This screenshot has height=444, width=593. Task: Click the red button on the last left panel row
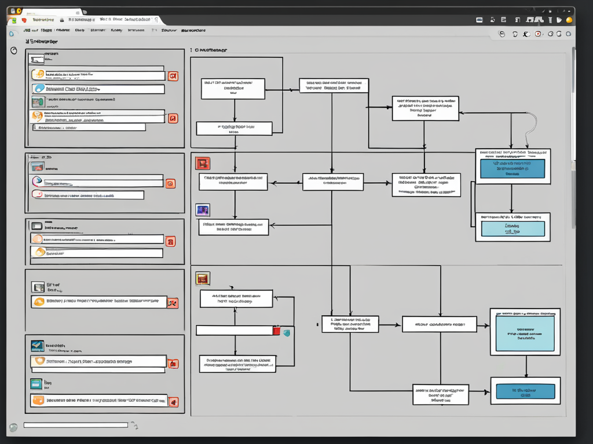(x=173, y=402)
